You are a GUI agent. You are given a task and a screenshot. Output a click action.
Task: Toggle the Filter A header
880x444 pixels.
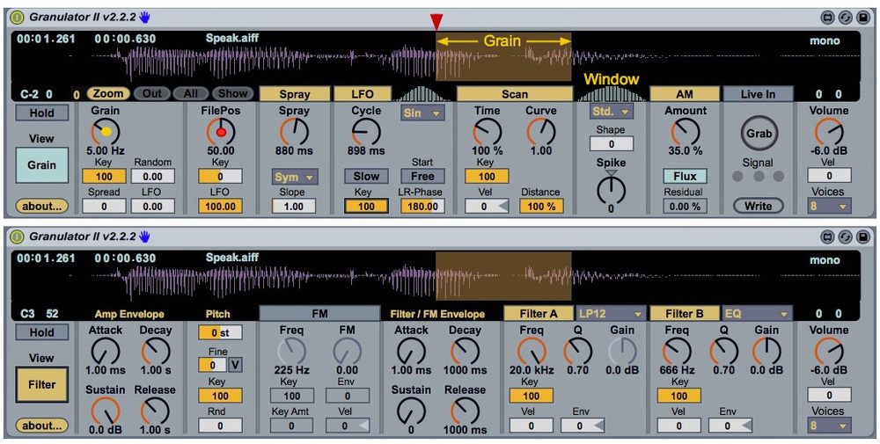[x=539, y=313]
